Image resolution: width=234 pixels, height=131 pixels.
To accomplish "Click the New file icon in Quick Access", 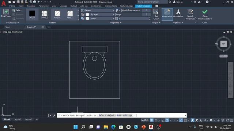I will pos(10,2).
